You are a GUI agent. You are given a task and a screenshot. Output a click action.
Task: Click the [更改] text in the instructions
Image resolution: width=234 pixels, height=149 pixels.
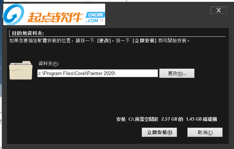104,40
